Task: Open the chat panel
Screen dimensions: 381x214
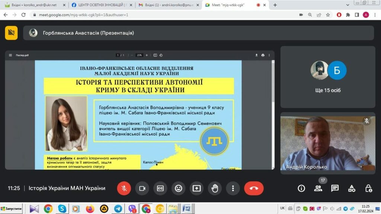Action: click(335, 188)
